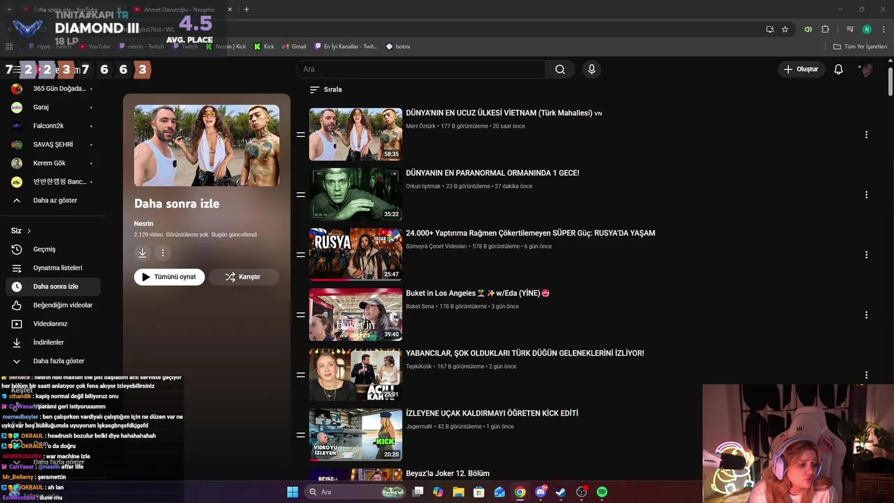Select Daha sonra izle in sidebar
The height and width of the screenshot is (503, 894).
click(53, 286)
